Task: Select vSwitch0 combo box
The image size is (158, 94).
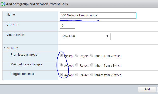Action: click(x=85, y=36)
